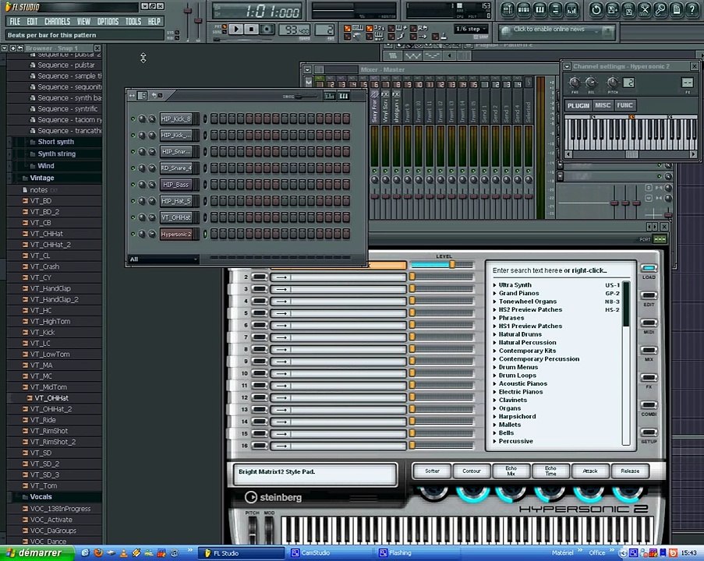Select the PLUGIN tab in Channel settings
Image resolution: width=704 pixels, height=561 pixels.
[578, 105]
